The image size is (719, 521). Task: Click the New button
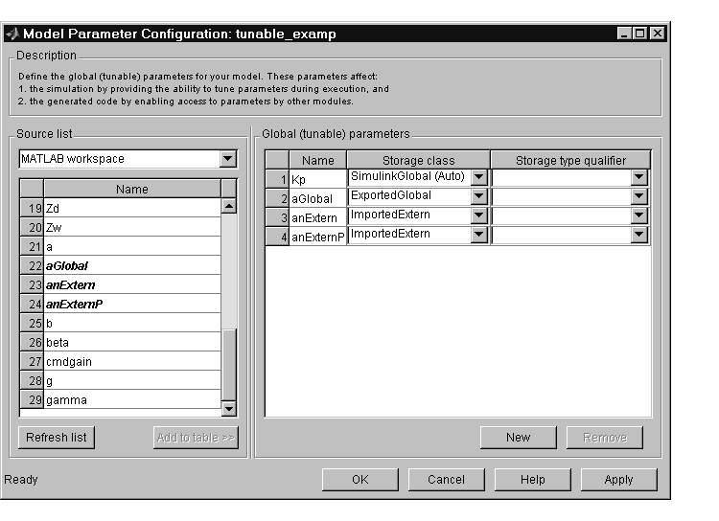[x=518, y=438]
